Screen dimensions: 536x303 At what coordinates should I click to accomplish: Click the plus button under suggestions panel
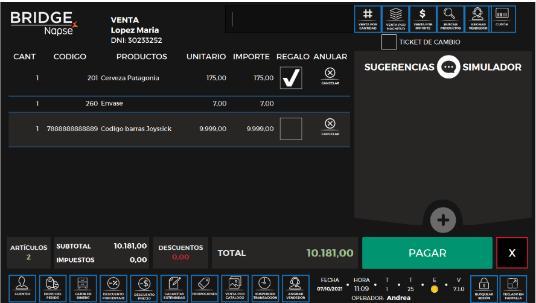pyautogui.click(x=443, y=220)
